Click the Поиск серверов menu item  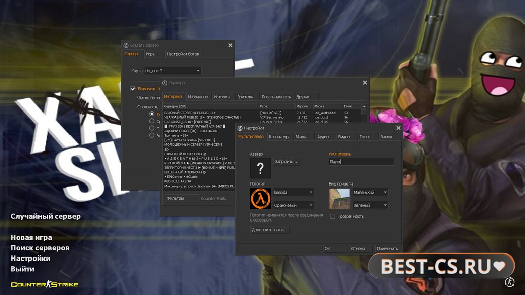[x=40, y=248]
